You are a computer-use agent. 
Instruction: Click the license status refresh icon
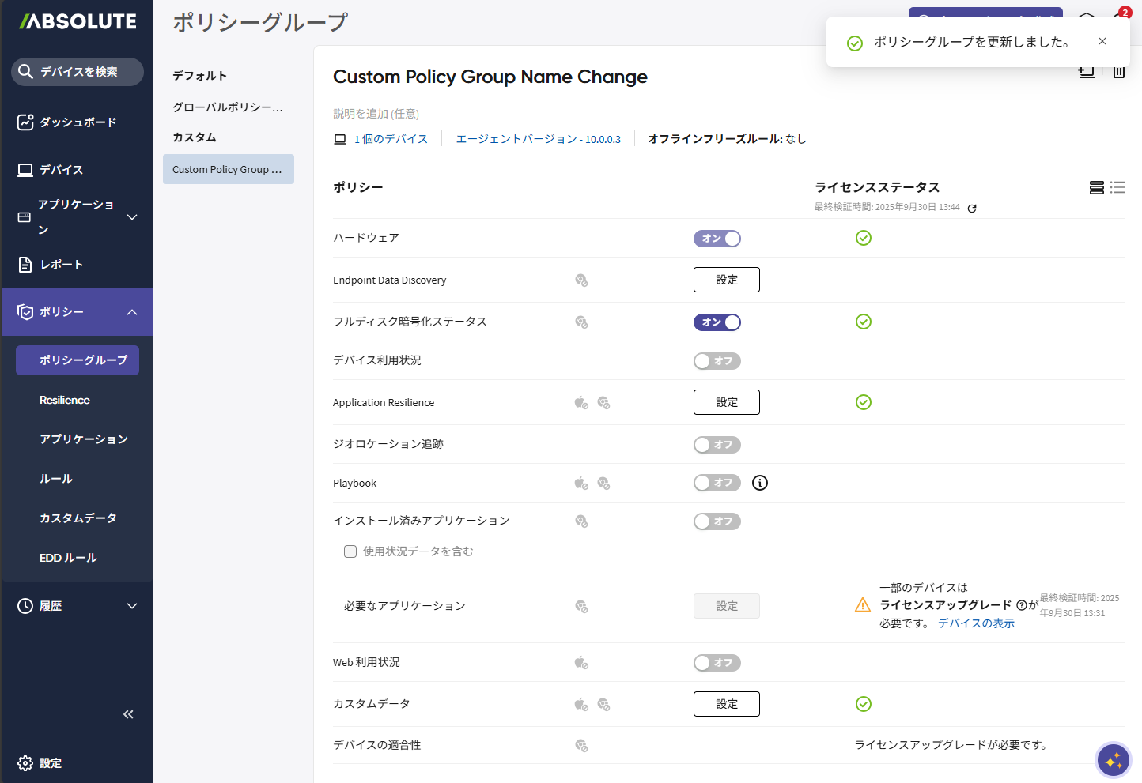coord(972,209)
